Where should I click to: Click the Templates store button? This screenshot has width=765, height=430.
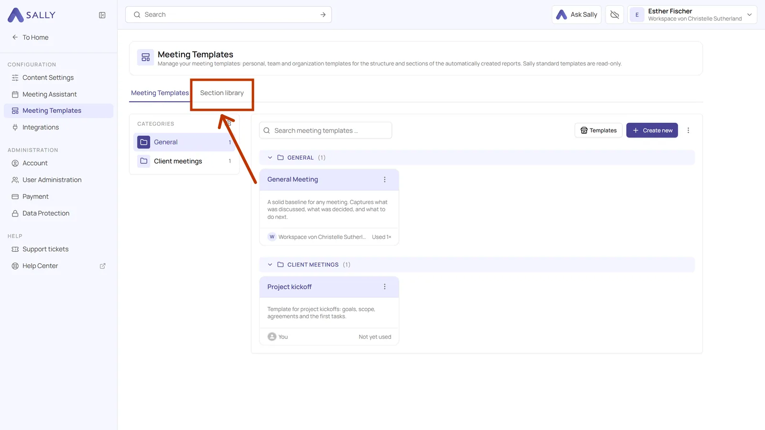click(599, 130)
